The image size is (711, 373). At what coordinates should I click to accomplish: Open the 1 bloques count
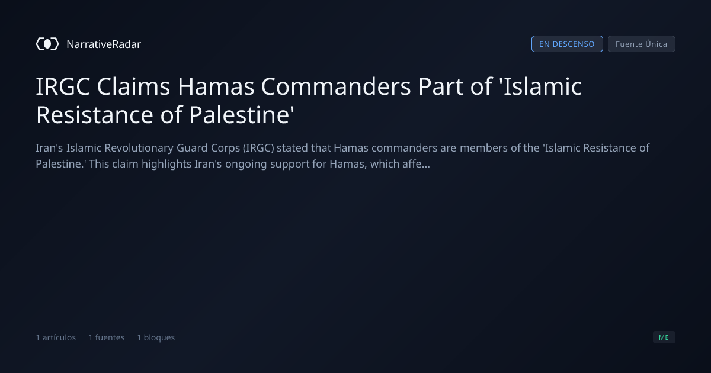(x=156, y=337)
